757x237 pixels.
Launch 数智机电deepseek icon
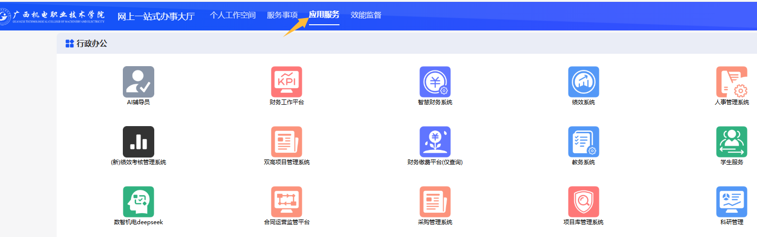(x=138, y=202)
